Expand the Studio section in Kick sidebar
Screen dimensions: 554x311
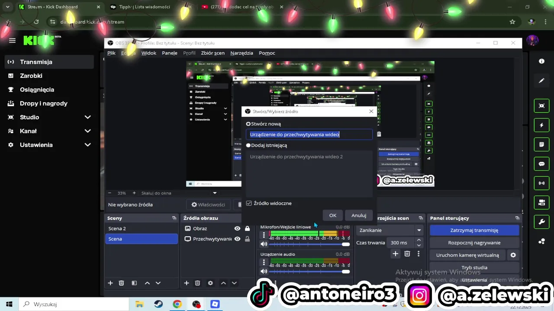87,117
